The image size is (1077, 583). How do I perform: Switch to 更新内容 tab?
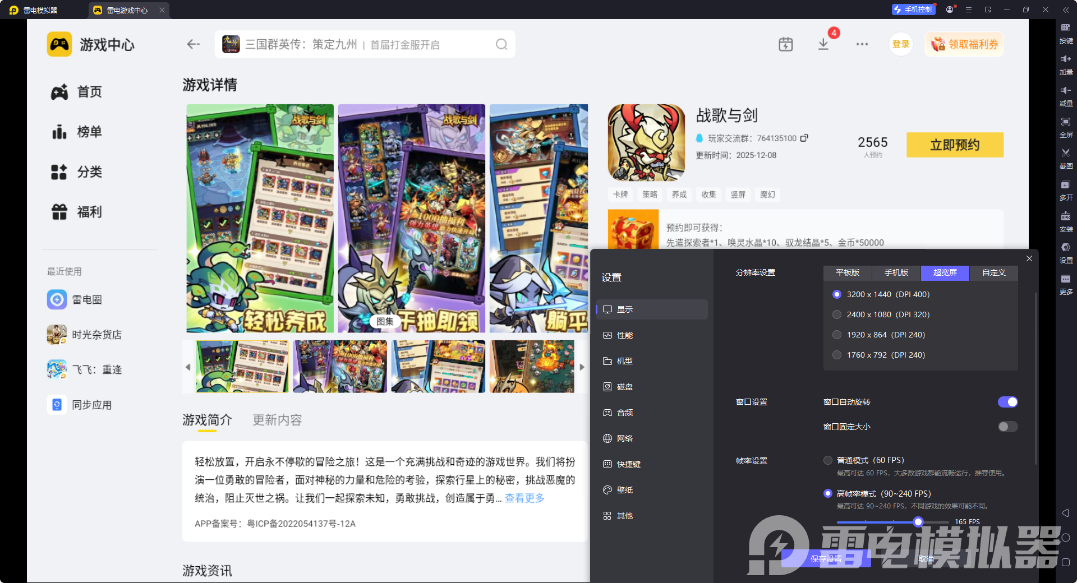coord(277,420)
